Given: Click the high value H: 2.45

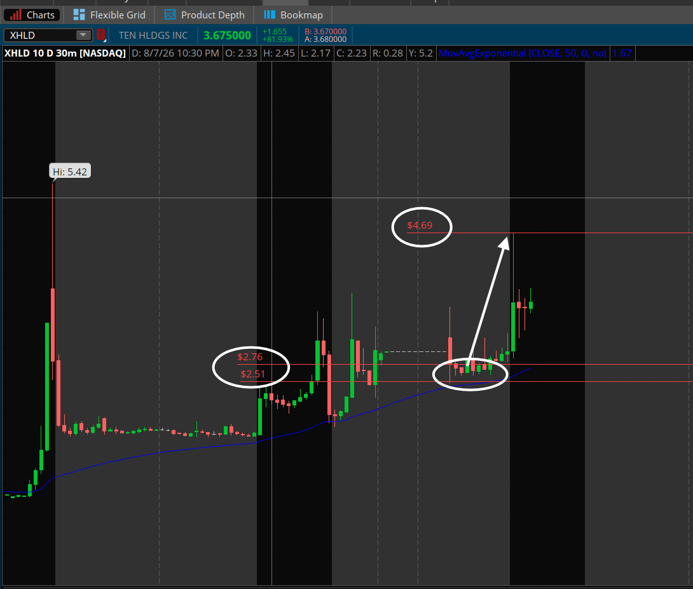Looking at the screenshot, I should (279, 53).
